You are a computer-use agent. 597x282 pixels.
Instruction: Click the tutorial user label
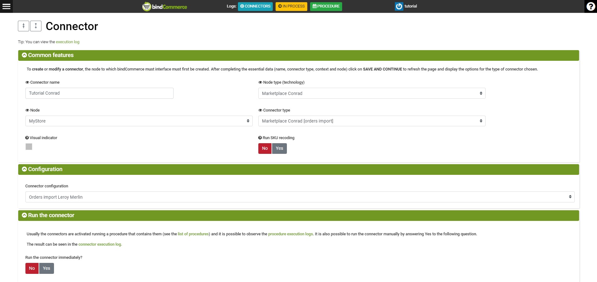[411, 6]
